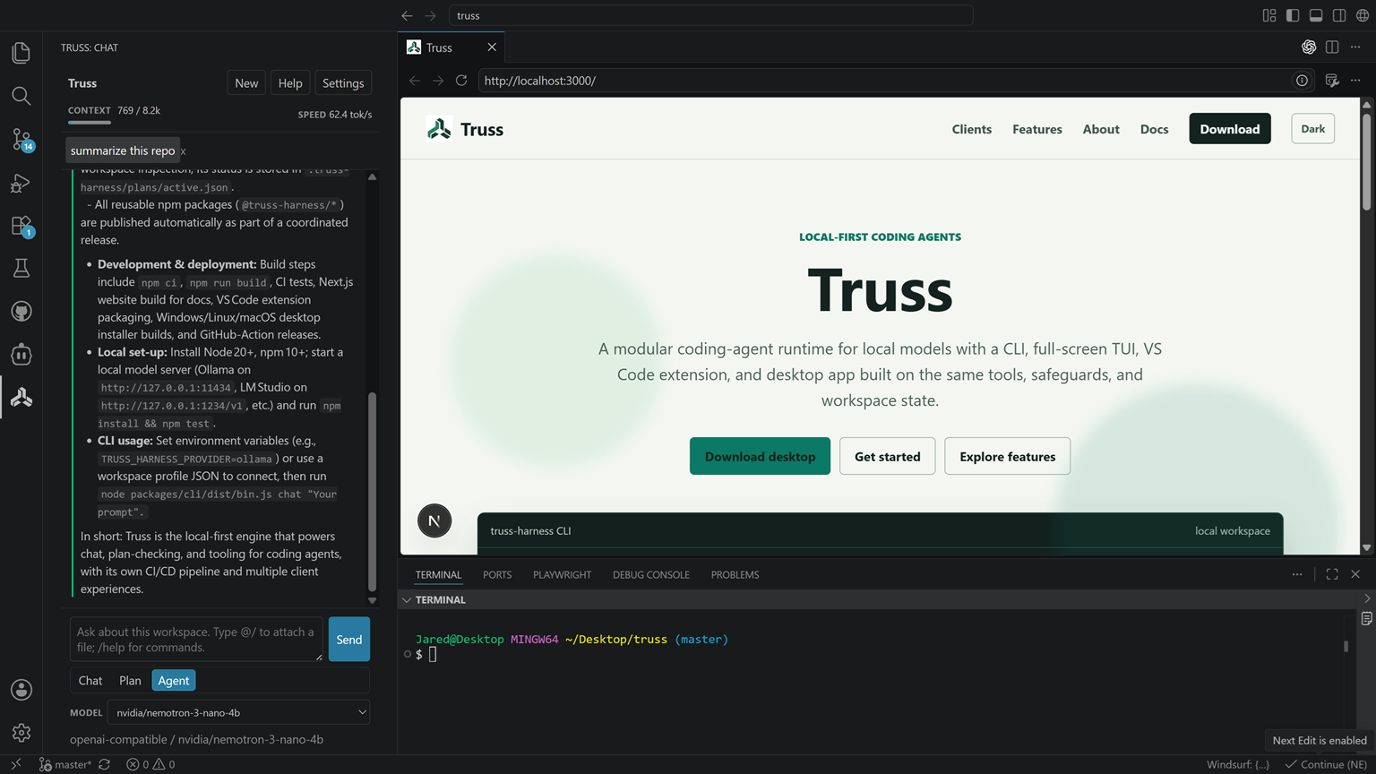Select Plan mode
The height and width of the screenshot is (774, 1376).
130,681
